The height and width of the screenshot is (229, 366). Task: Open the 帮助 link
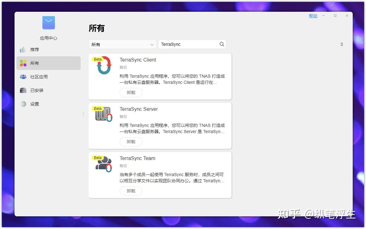click(313, 15)
